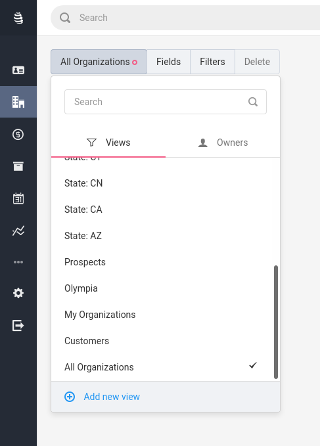Open the Contacts card icon in sidebar

pos(18,70)
